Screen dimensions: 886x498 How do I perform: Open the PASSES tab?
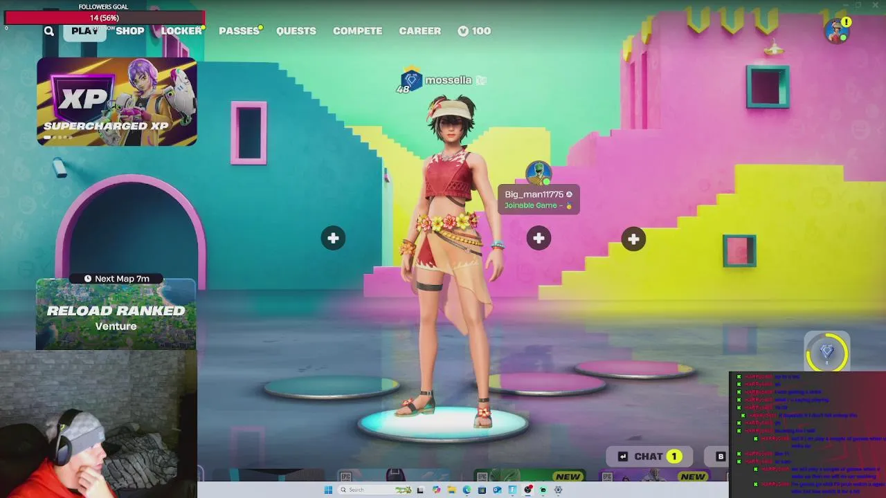(x=239, y=31)
